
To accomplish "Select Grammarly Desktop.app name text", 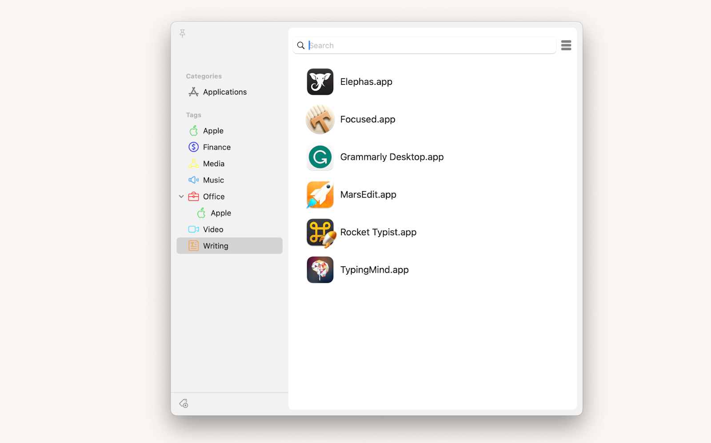I will point(392,157).
